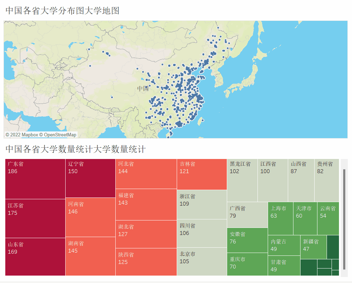The width and height of the screenshot is (352, 283).
Task: Select the 贵州省 82 tile
Action: coord(327,180)
